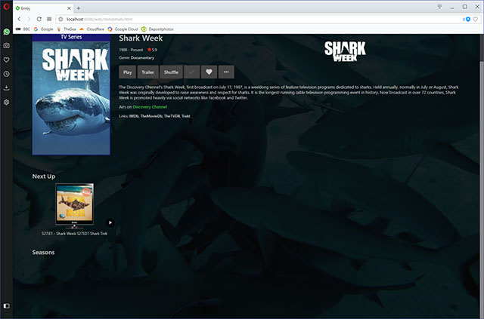This screenshot has width=484, height=319.
Task: Open bookmarks heart in Opera sidebar
Action: click(7, 60)
